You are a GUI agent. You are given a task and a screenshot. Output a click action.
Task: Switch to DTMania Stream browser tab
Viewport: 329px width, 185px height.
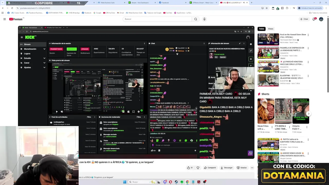click(x=203, y=3)
